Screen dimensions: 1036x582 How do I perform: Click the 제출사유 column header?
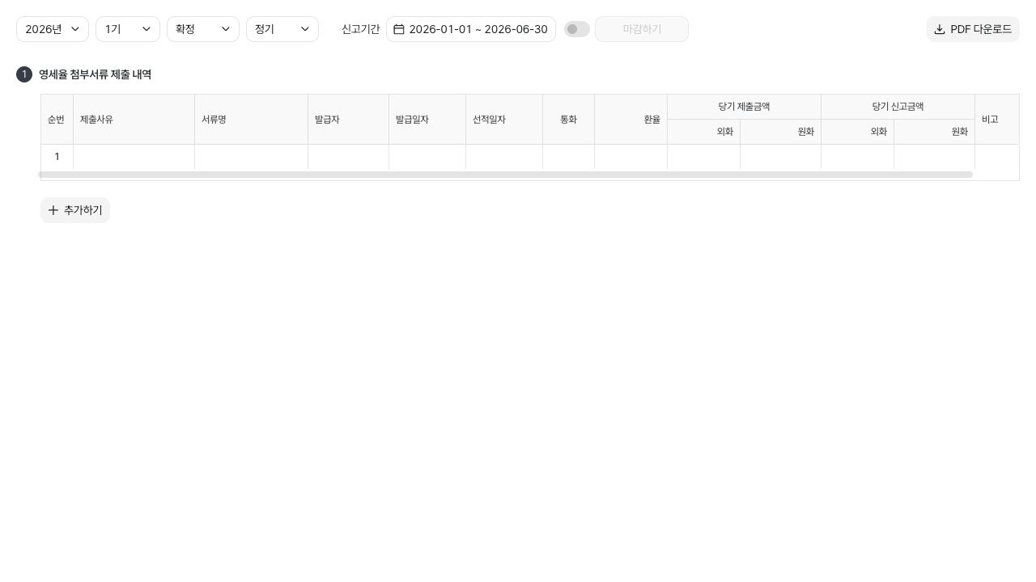point(134,120)
